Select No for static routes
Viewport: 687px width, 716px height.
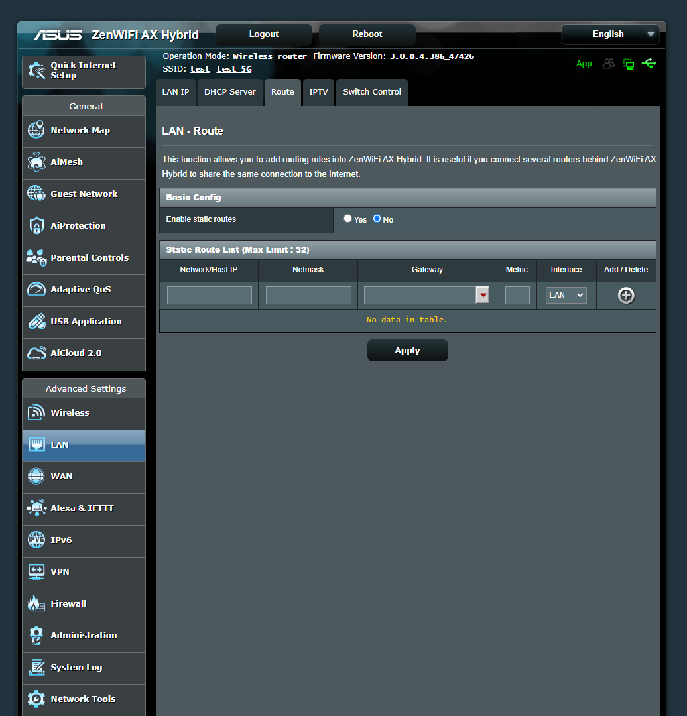376,218
